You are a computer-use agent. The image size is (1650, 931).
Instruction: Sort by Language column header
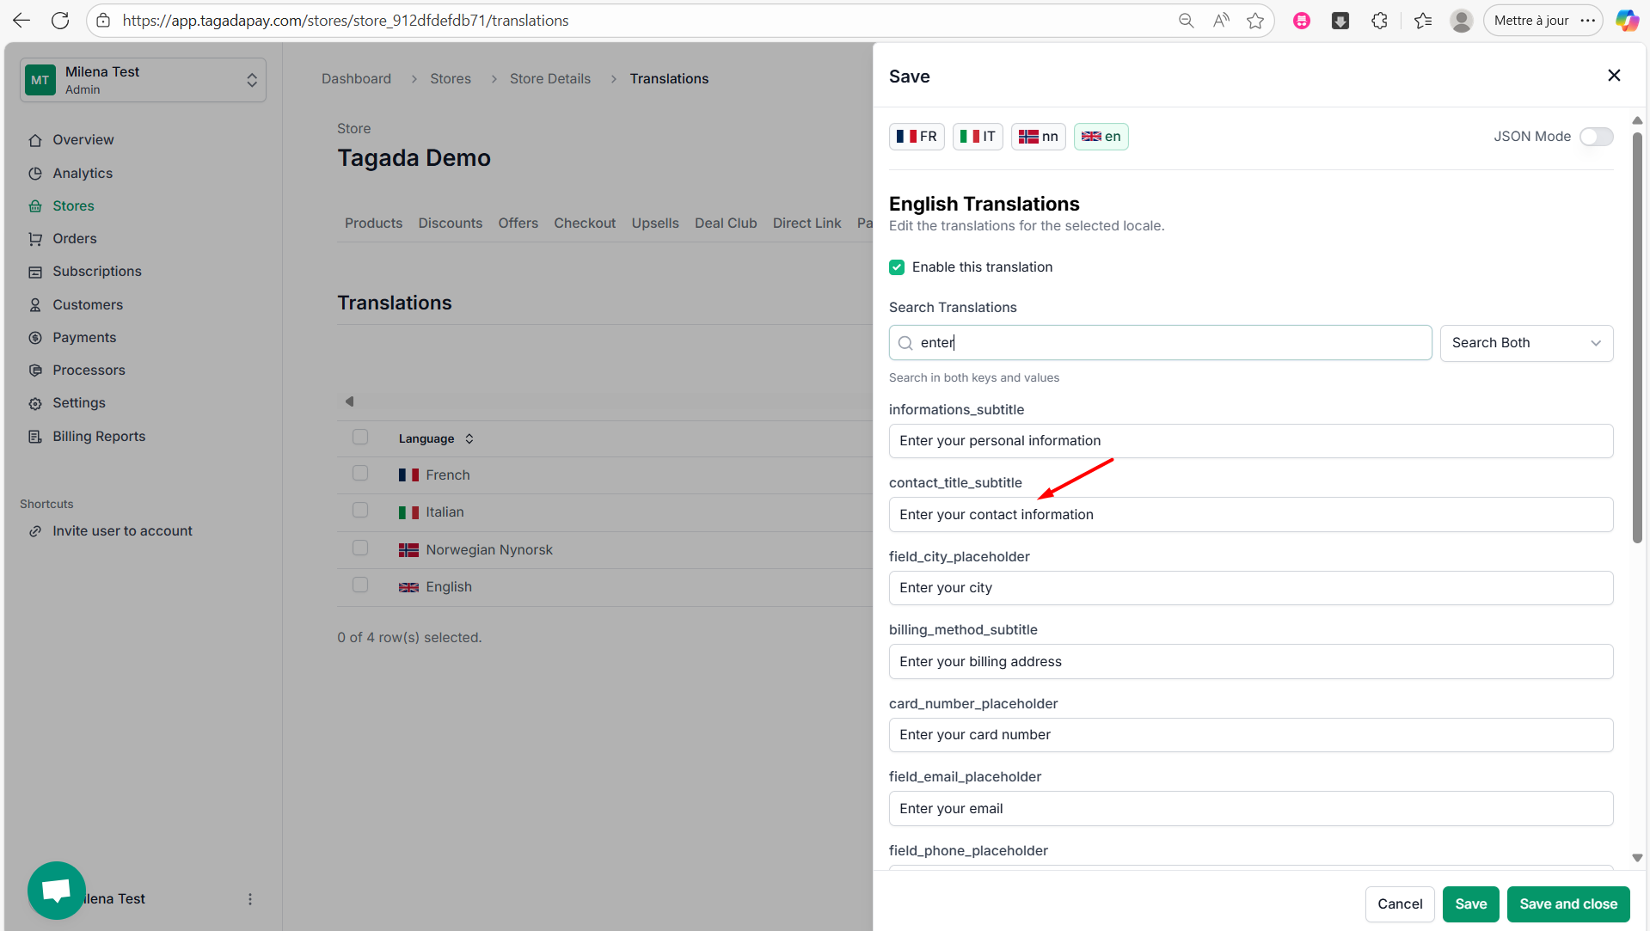coord(436,438)
